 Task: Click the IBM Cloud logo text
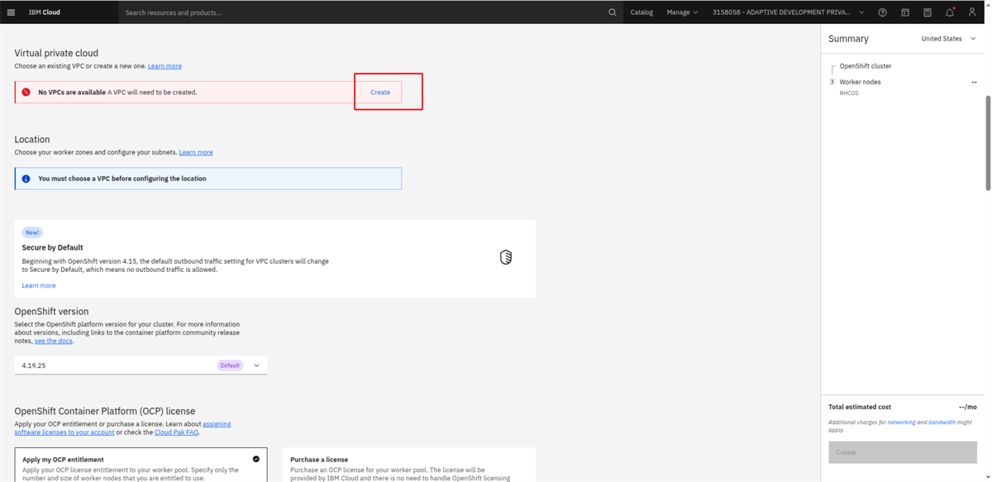[x=45, y=12]
